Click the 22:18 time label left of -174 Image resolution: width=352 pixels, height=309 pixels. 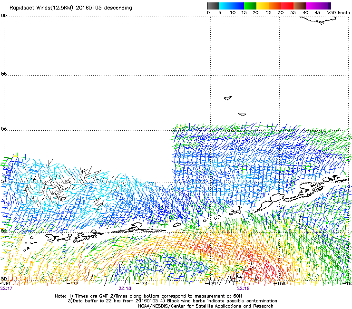[125, 289]
